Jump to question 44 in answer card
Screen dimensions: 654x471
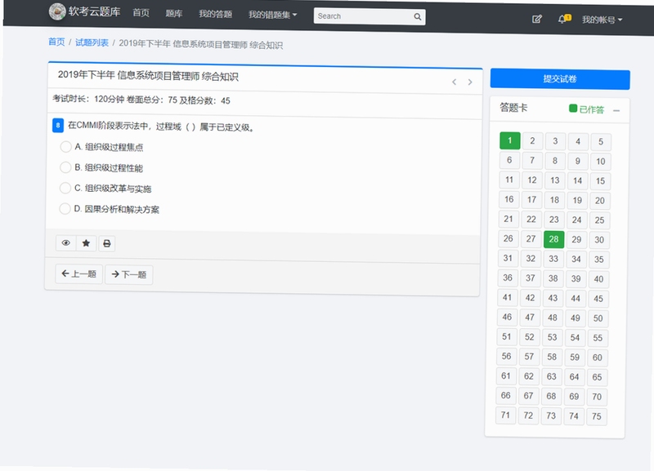tap(576, 298)
